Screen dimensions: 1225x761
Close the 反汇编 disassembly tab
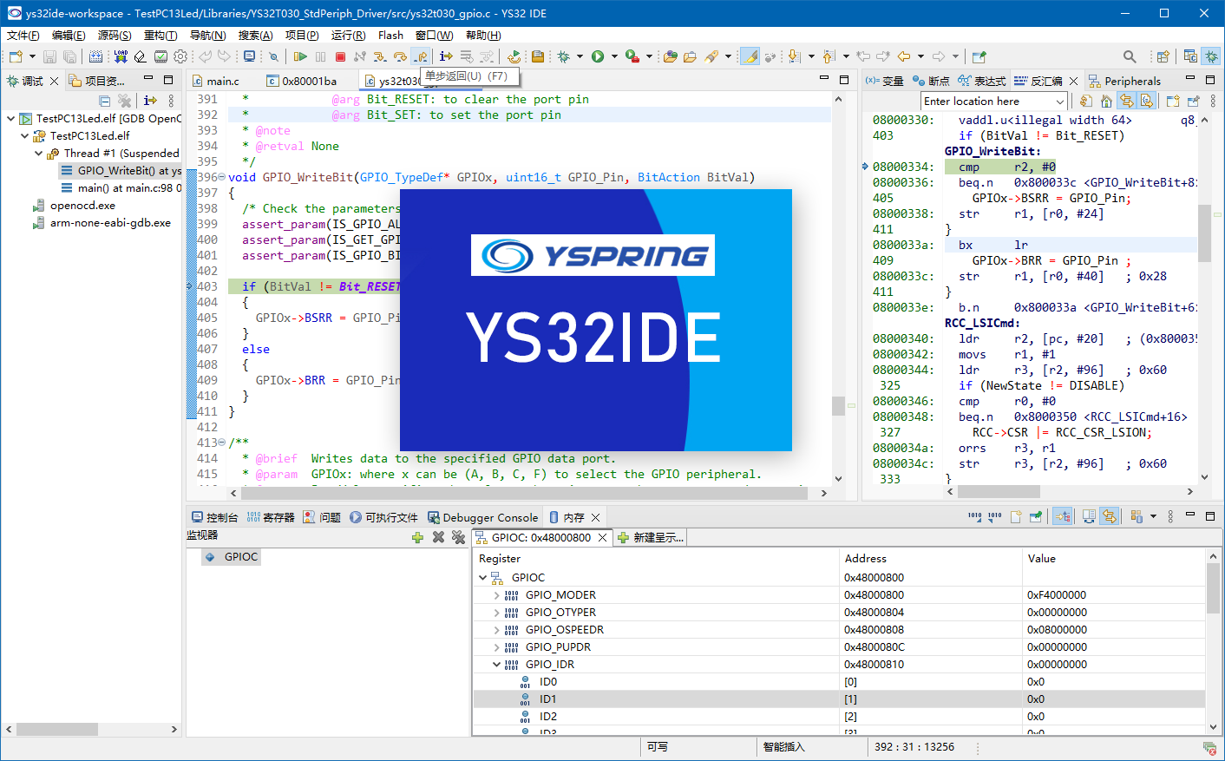pos(1073,81)
